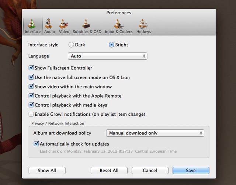This screenshot has height=185, width=236.
Task: Open Video preferences cone icon
Action: point(63,24)
